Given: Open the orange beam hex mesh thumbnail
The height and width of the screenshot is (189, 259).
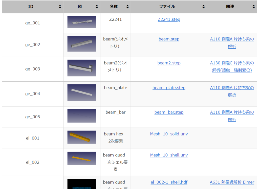Looking at the screenshot, I should (82, 137).
